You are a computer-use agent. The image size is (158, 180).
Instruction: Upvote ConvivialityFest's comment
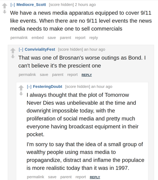(13, 51)
